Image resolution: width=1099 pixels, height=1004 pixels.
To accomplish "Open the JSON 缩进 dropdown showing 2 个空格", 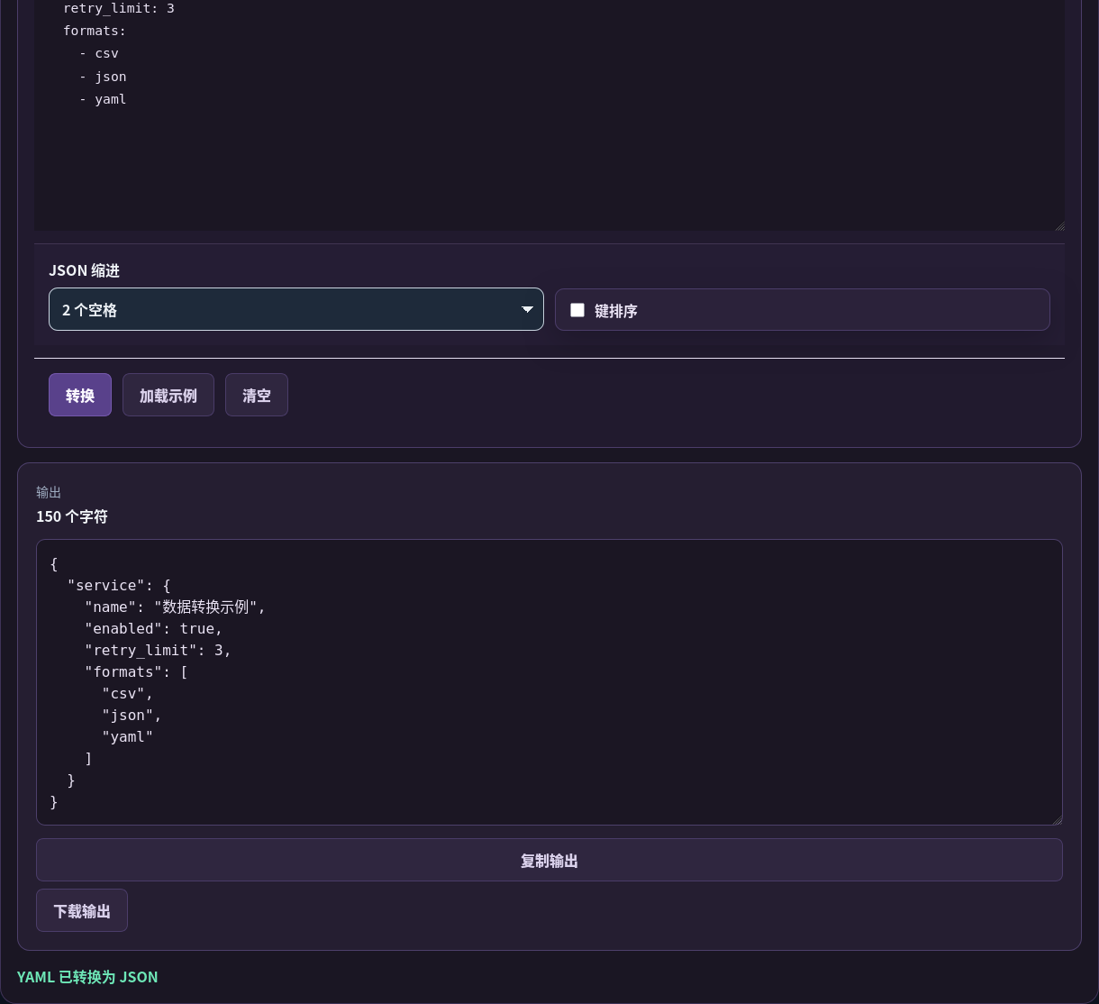I will tap(296, 309).
